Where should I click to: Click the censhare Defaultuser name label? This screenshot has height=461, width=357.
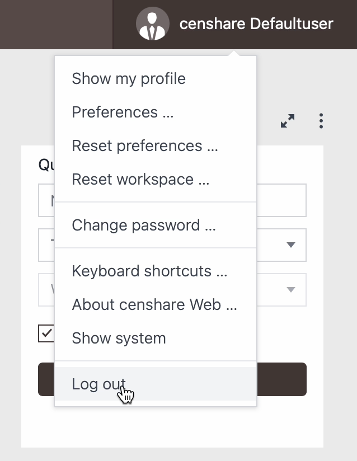point(256,23)
